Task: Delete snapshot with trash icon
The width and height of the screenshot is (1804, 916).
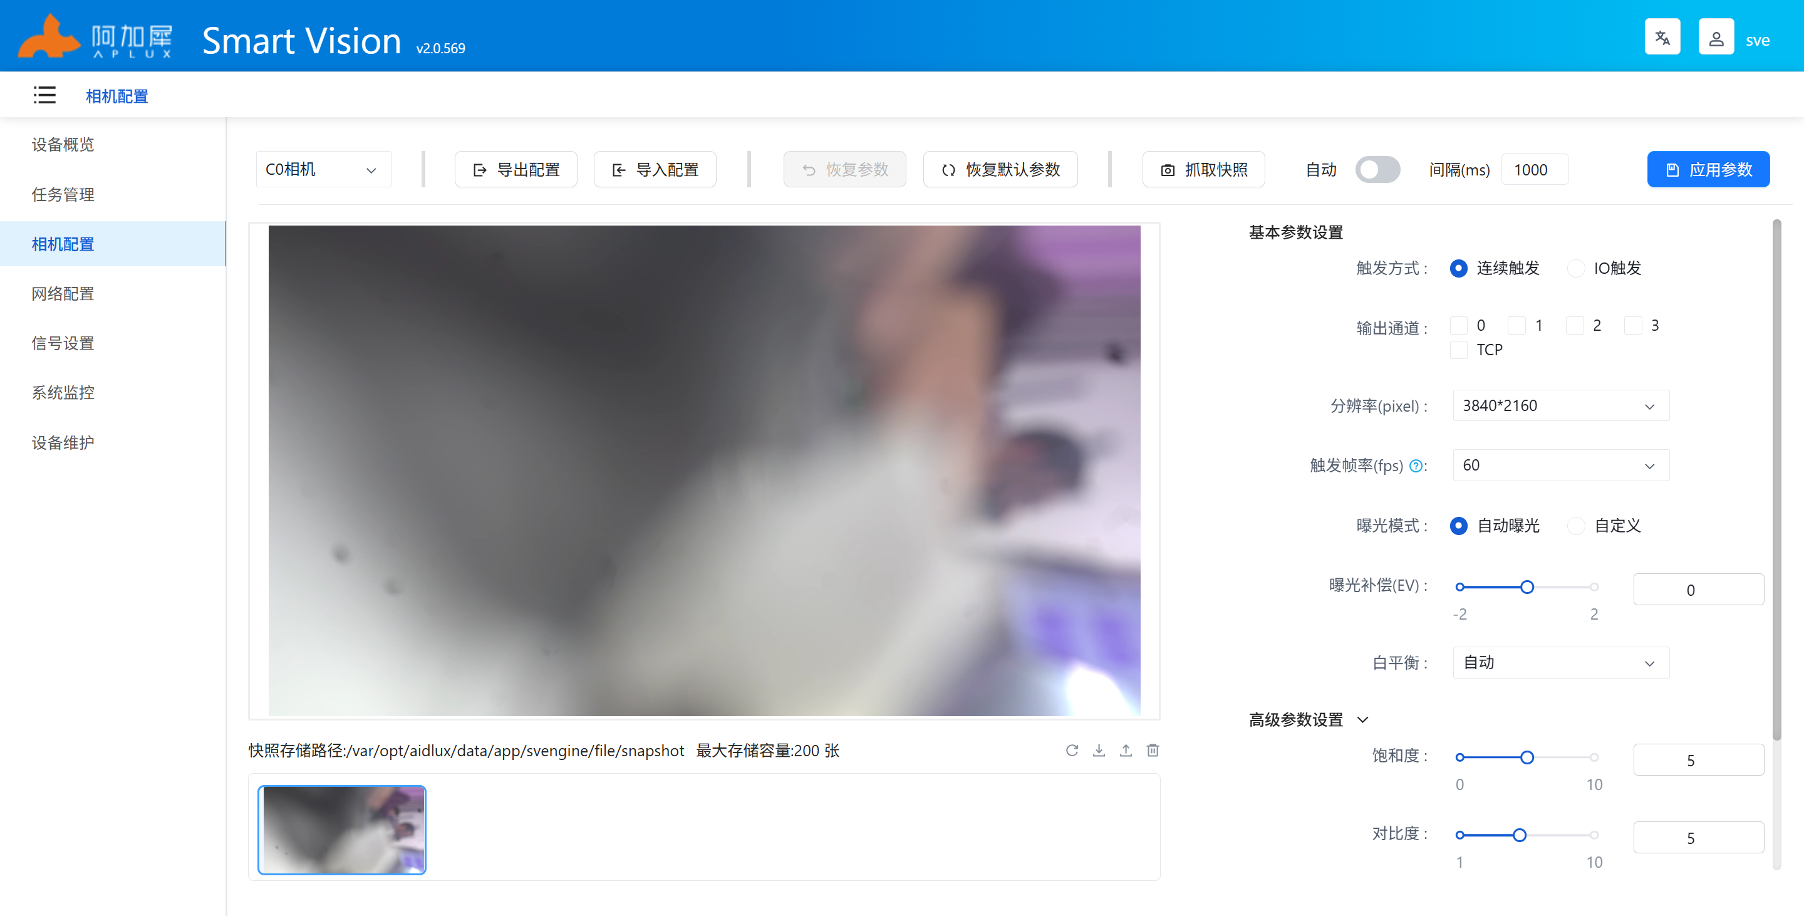Action: pos(1153,751)
